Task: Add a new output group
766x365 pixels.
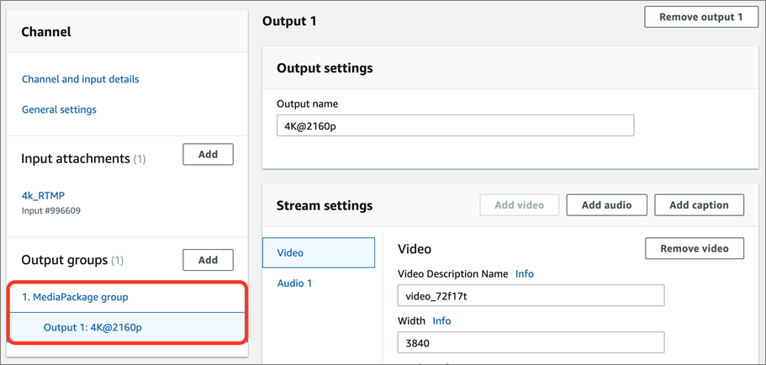Action: pyautogui.click(x=209, y=260)
